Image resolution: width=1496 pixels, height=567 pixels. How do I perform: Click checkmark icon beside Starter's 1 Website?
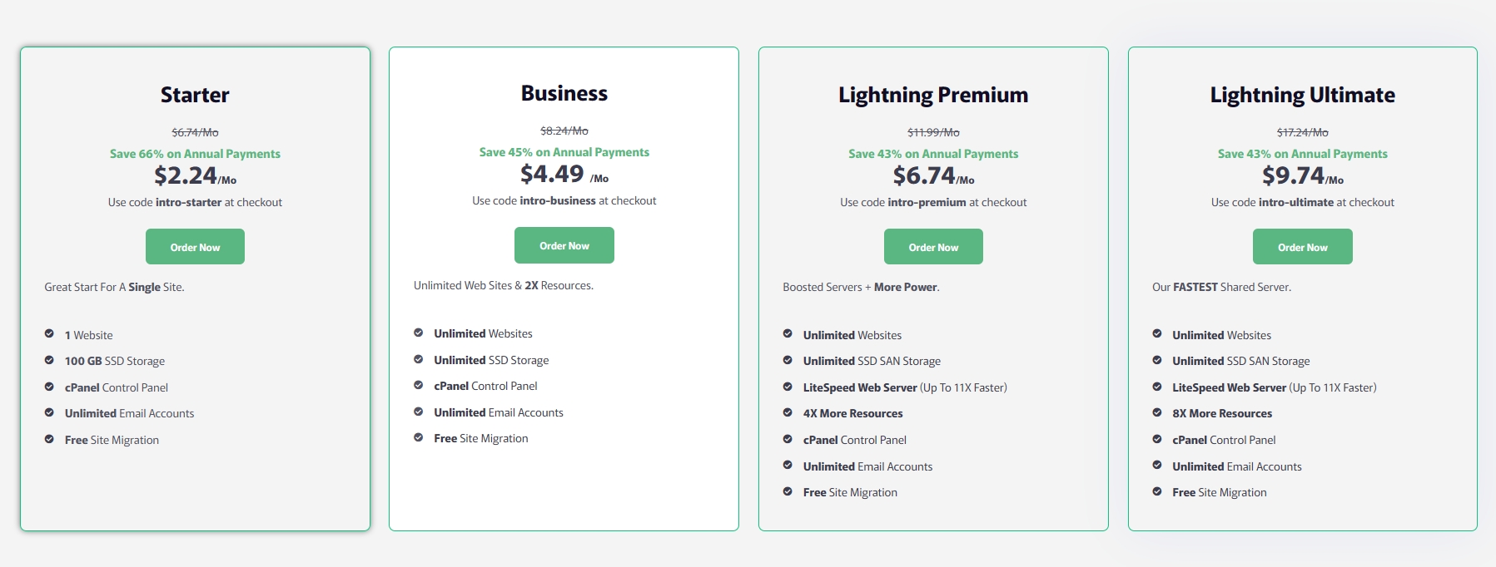(49, 334)
